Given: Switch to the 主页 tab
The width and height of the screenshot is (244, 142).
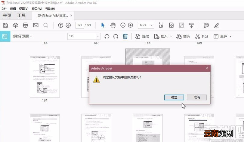Looking at the screenshot, I should click(7, 15).
